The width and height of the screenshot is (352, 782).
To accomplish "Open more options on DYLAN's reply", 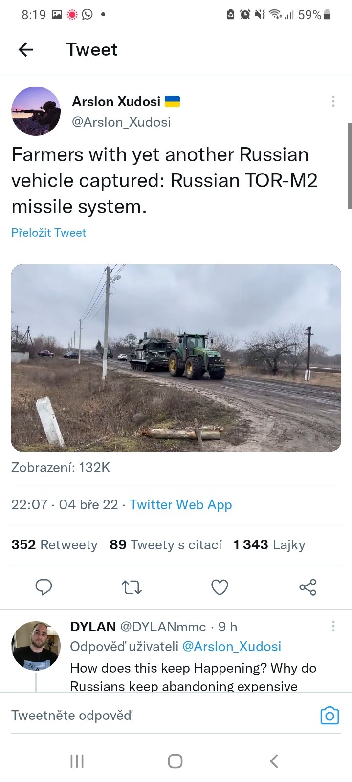I will pos(333,626).
